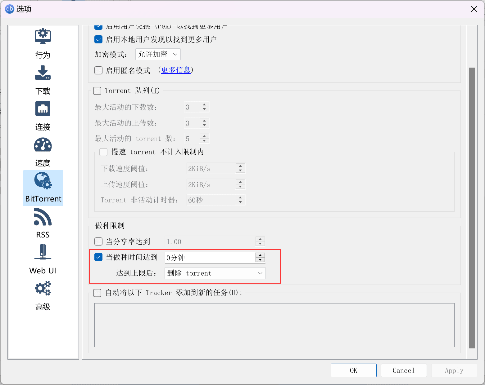Image resolution: width=485 pixels, height=385 pixels.
Task: Switch to the RSS tab label
Action: pyautogui.click(x=43, y=235)
